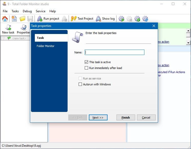The image size is (191, 149).
Task: Open Show log viewer
Action: 105,19
